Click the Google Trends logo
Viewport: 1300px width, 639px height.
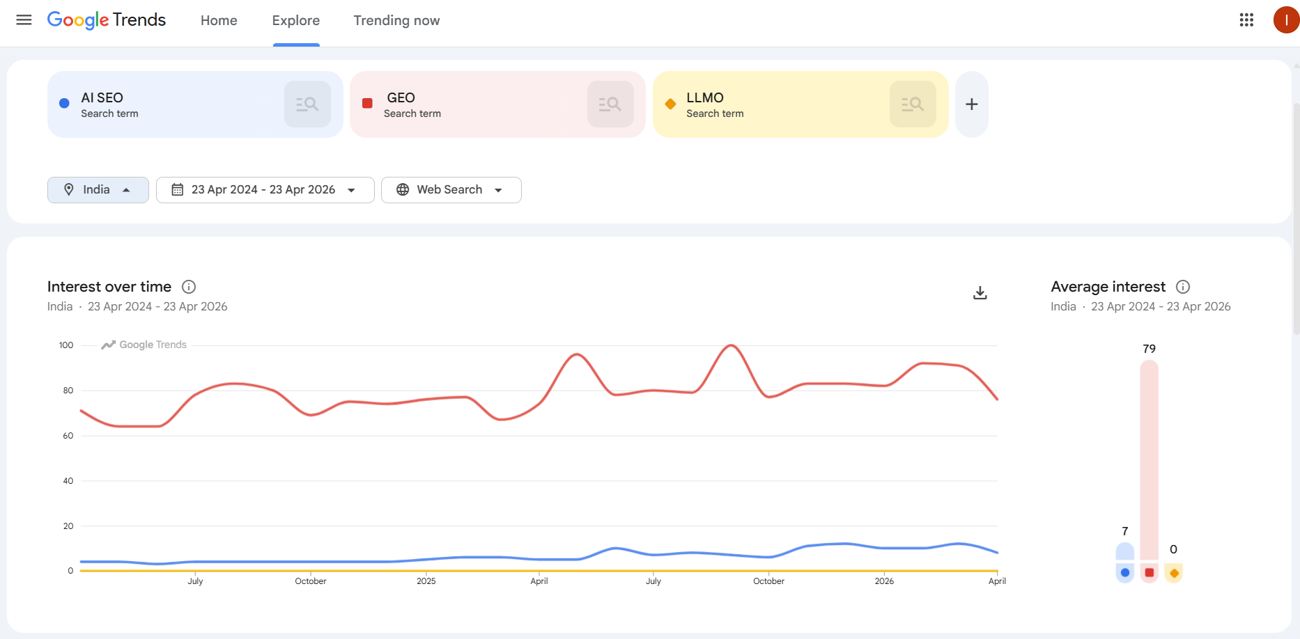click(x=106, y=19)
